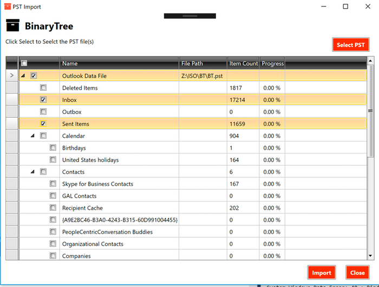Screen dimensions: 379x287
Task: Check the Organizational Contacts checkbox
Action: pyautogui.click(x=53, y=244)
